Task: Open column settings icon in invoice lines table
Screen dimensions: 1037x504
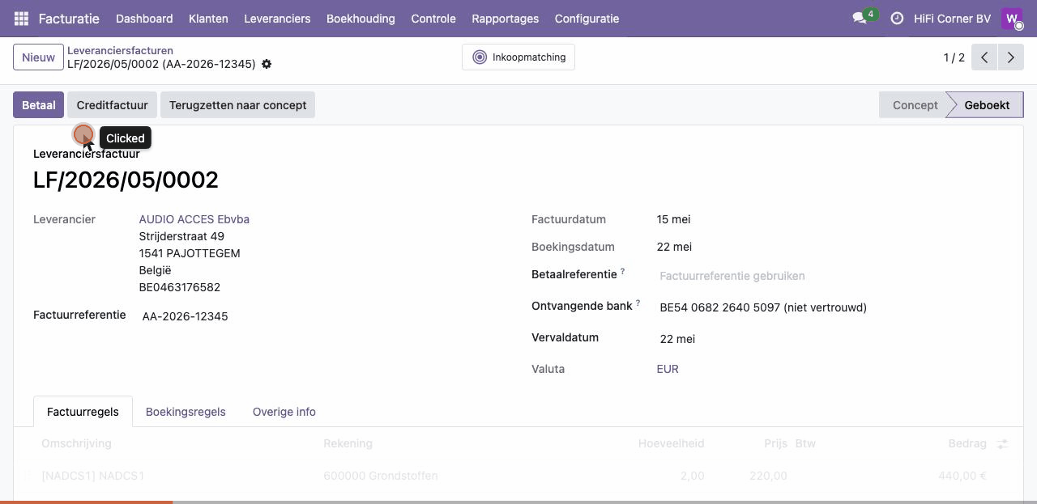Action: coord(1002,444)
